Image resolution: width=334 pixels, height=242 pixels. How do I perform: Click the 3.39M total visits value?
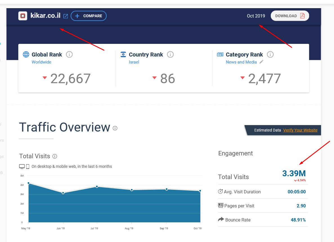tap(294, 173)
